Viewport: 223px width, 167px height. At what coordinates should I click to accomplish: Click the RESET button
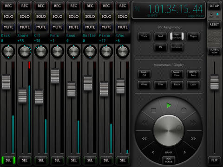[x=214, y=25]
